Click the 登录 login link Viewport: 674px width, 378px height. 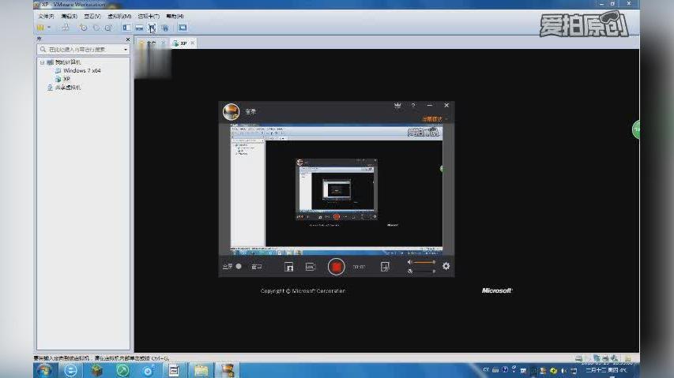click(x=250, y=111)
